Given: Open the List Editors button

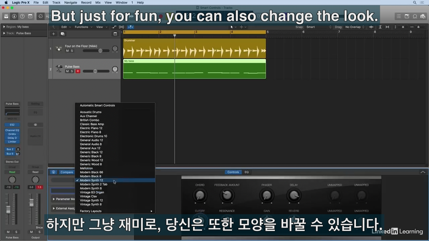Looking at the screenshot, I should (x=399, y=16).
